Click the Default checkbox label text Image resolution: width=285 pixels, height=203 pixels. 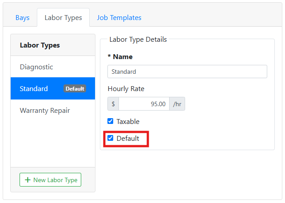tap(128, 139)
